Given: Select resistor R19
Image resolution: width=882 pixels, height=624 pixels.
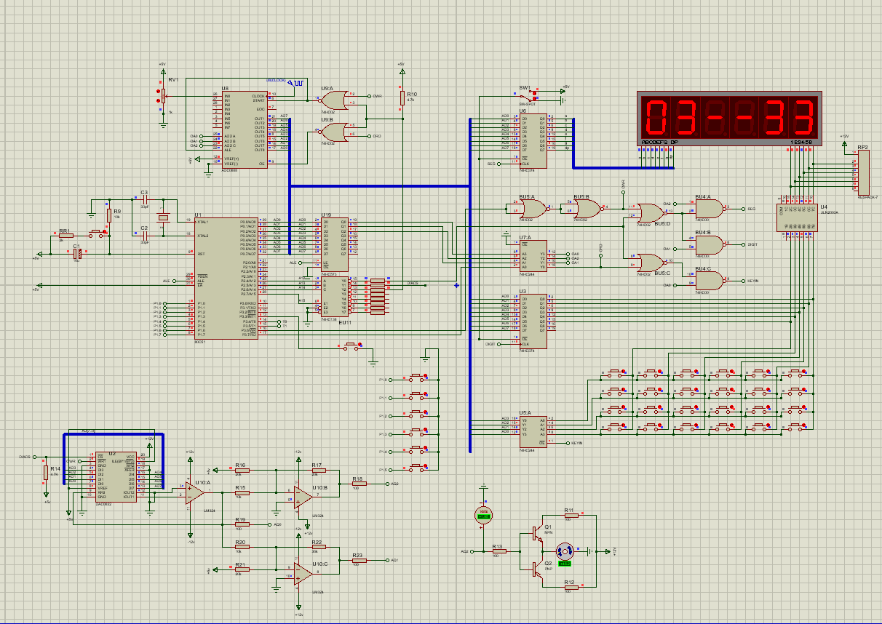Looking at the screenshot, I should tap(242, 524).
